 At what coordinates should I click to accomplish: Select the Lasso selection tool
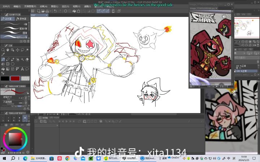coord(22,50)
